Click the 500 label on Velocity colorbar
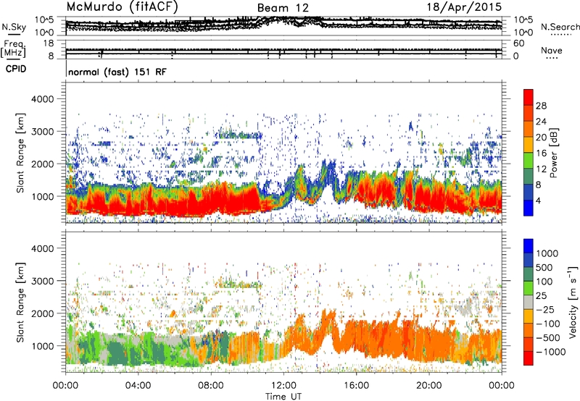This screenshot has height=401, width=580. (x=545, y=268)
